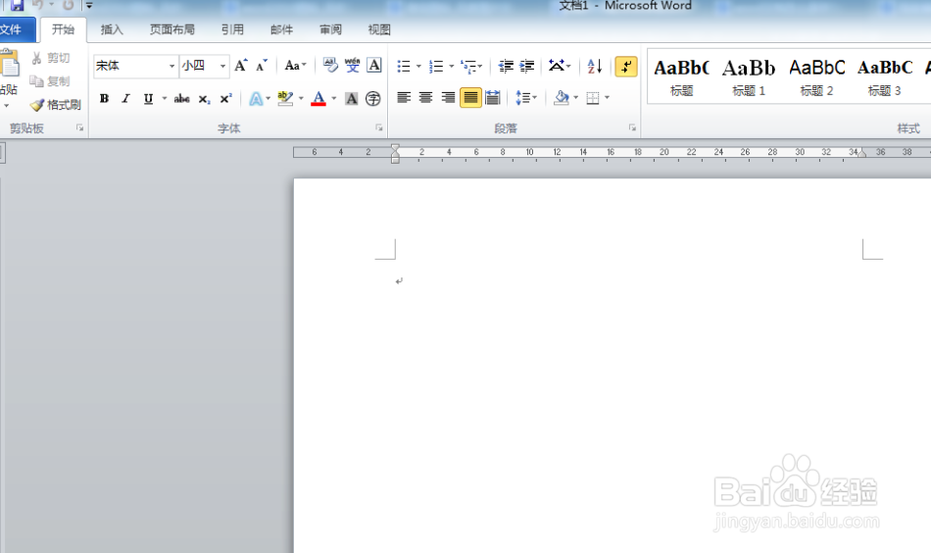The height and width of the screenshot is (553, 931).
Task: Click the 复制 Copy button
Action: (x=50, y=81)
